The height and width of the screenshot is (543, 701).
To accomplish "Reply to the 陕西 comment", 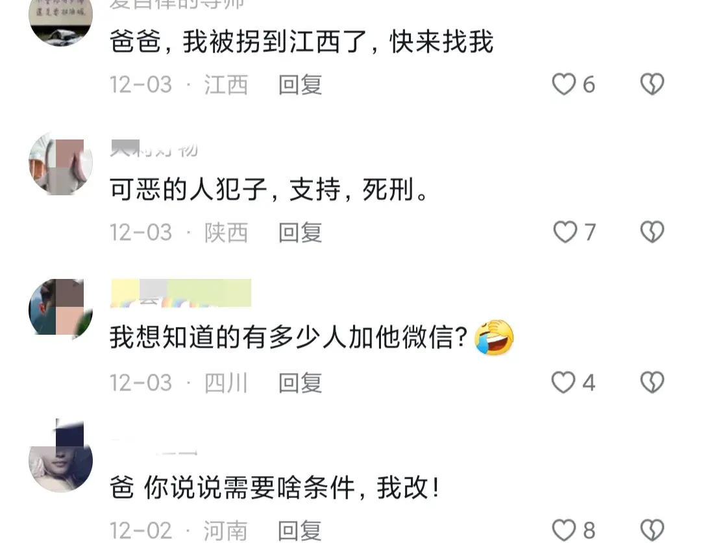I will 300,232.
